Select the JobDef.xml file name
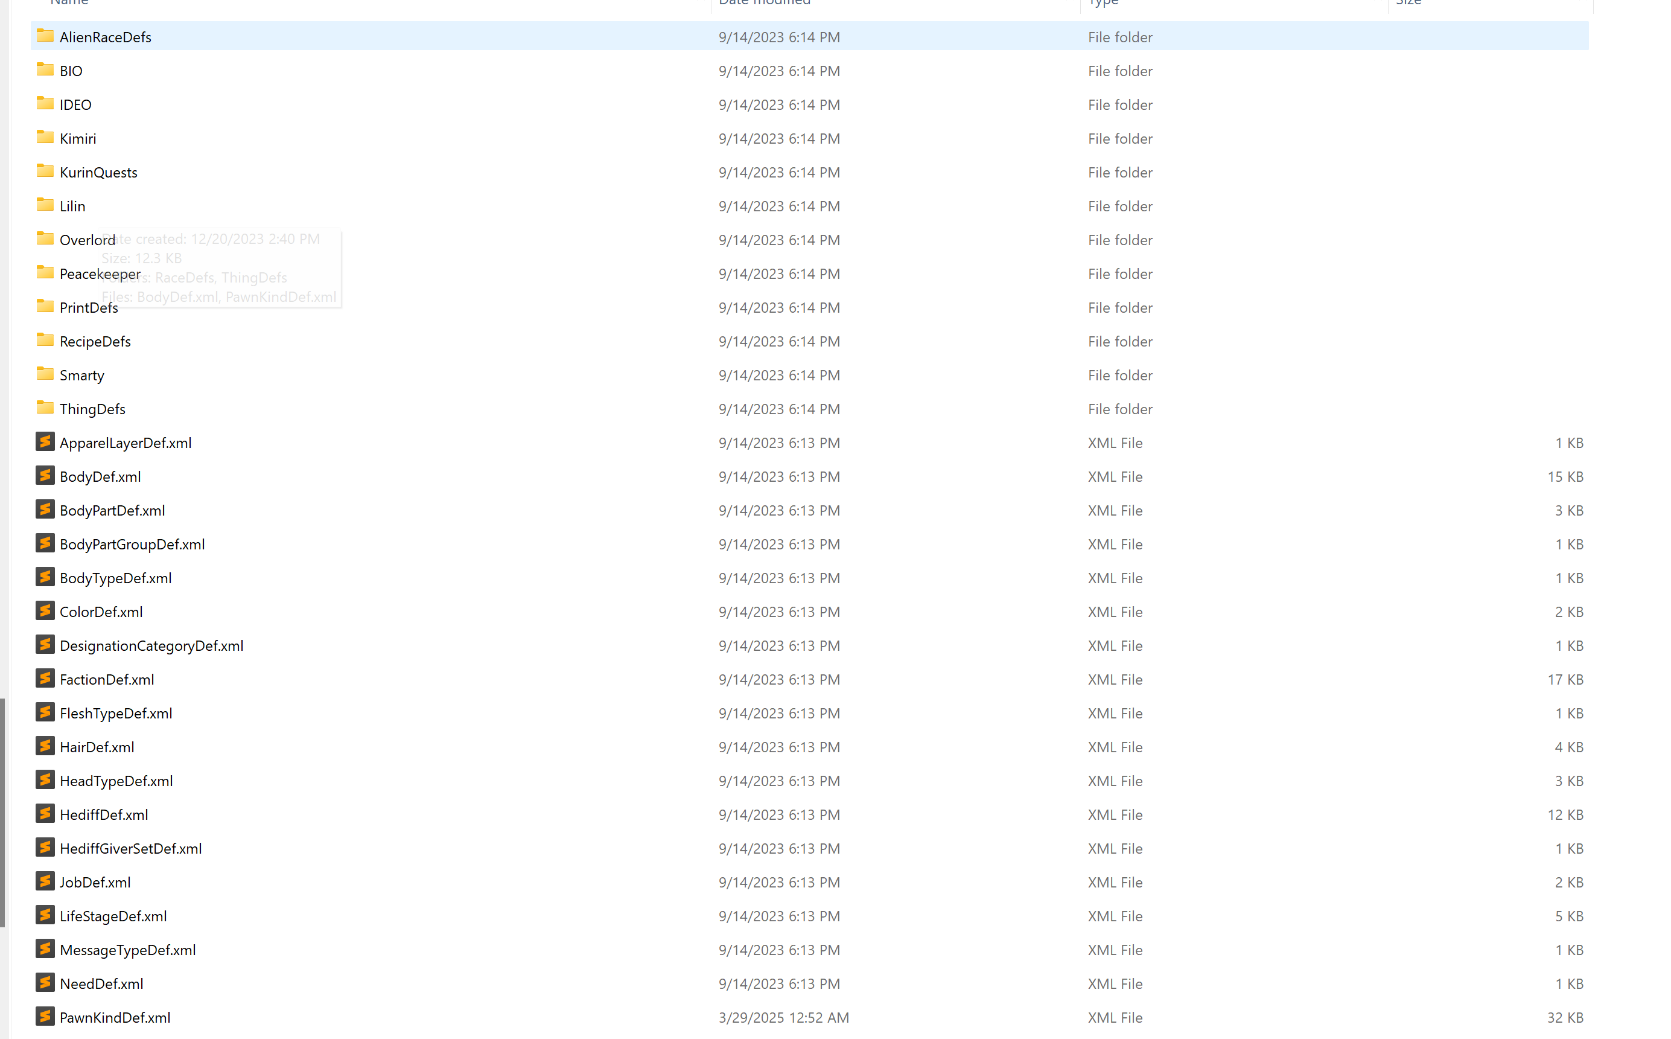Viewport: 1671px width, 1039px height. (x=95, y=882)
